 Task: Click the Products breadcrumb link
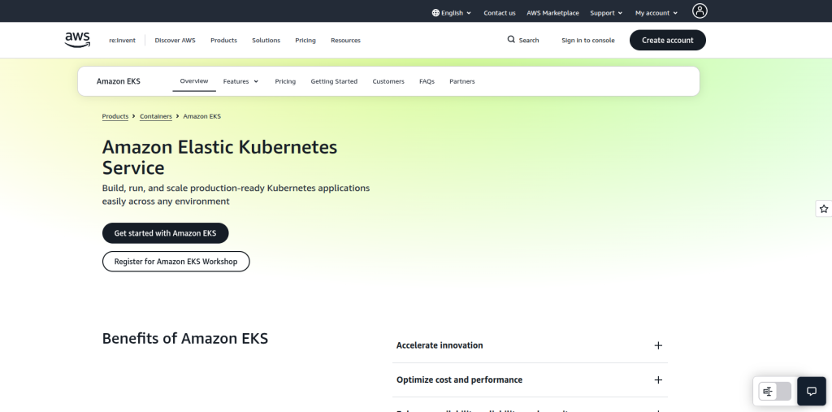[115, 116]
